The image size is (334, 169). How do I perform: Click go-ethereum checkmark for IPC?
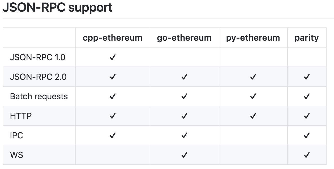pos(184,135)
